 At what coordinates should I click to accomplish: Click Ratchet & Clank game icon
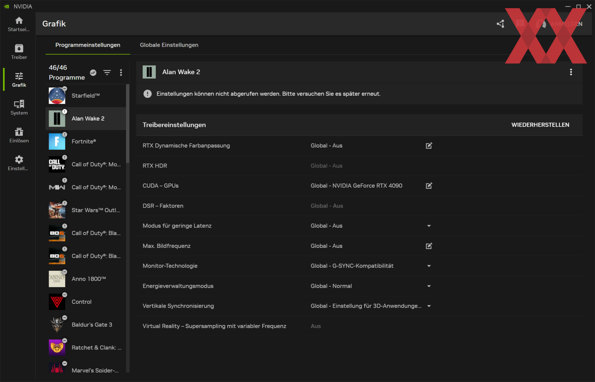pyautogui.click(x=57, y=348)
